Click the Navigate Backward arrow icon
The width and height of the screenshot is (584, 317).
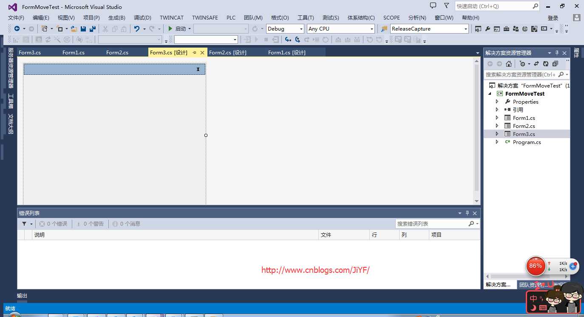click(17, 29)
